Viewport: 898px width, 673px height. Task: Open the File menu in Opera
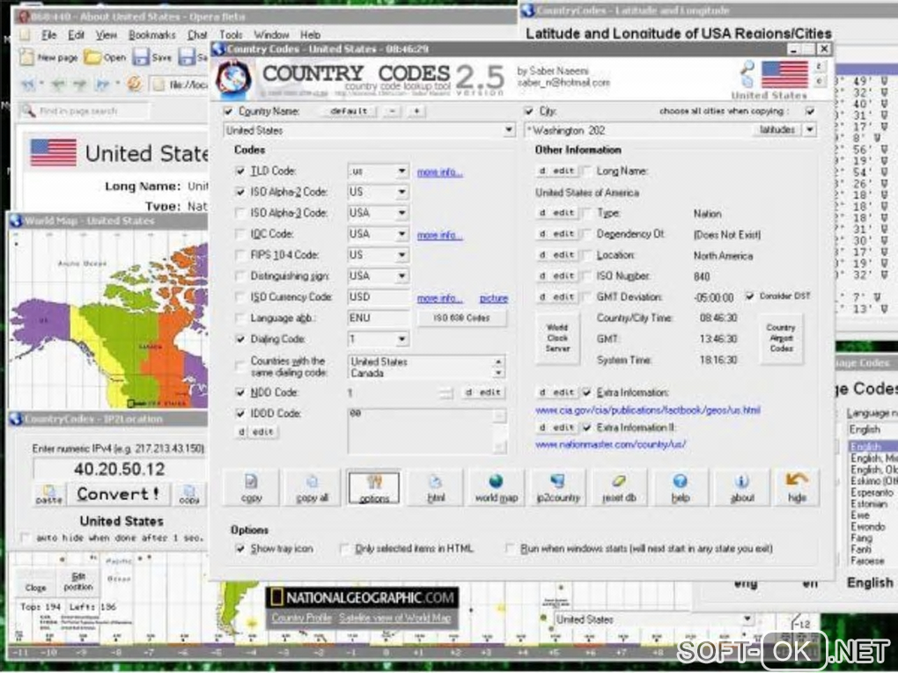coord(48,35)
